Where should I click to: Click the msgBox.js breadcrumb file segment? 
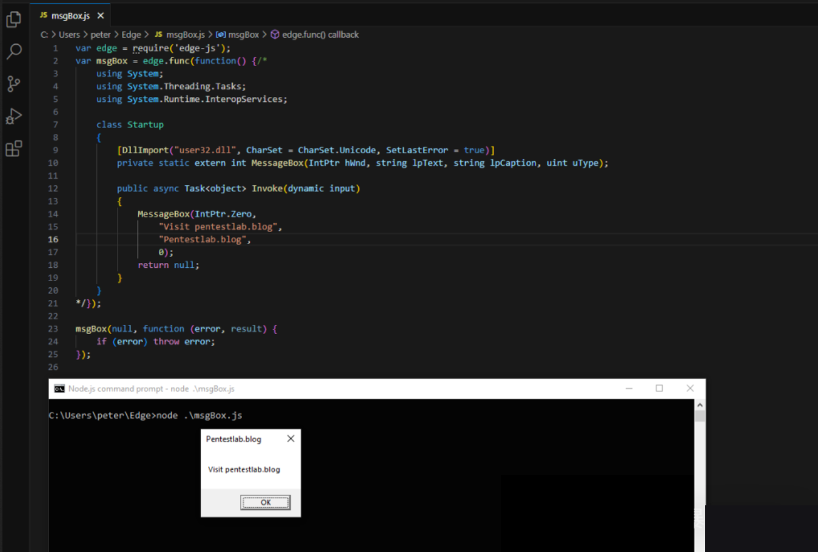click(179, 35)
